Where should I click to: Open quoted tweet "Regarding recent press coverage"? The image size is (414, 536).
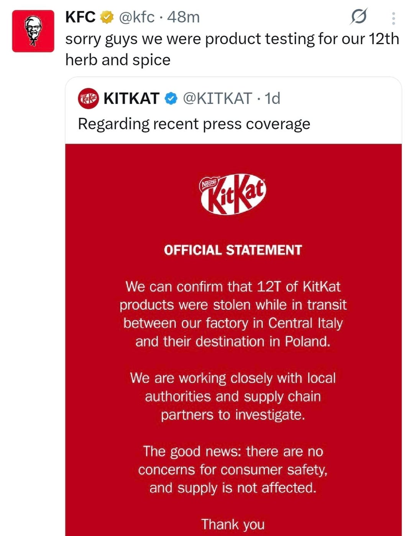pos(194,124)
